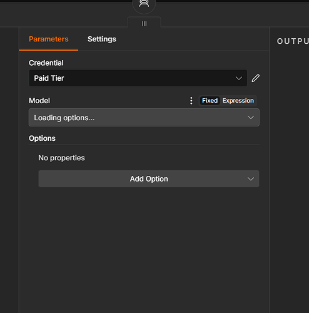
Task: Select Fixed mode for Model
Action: coord(210,101)
